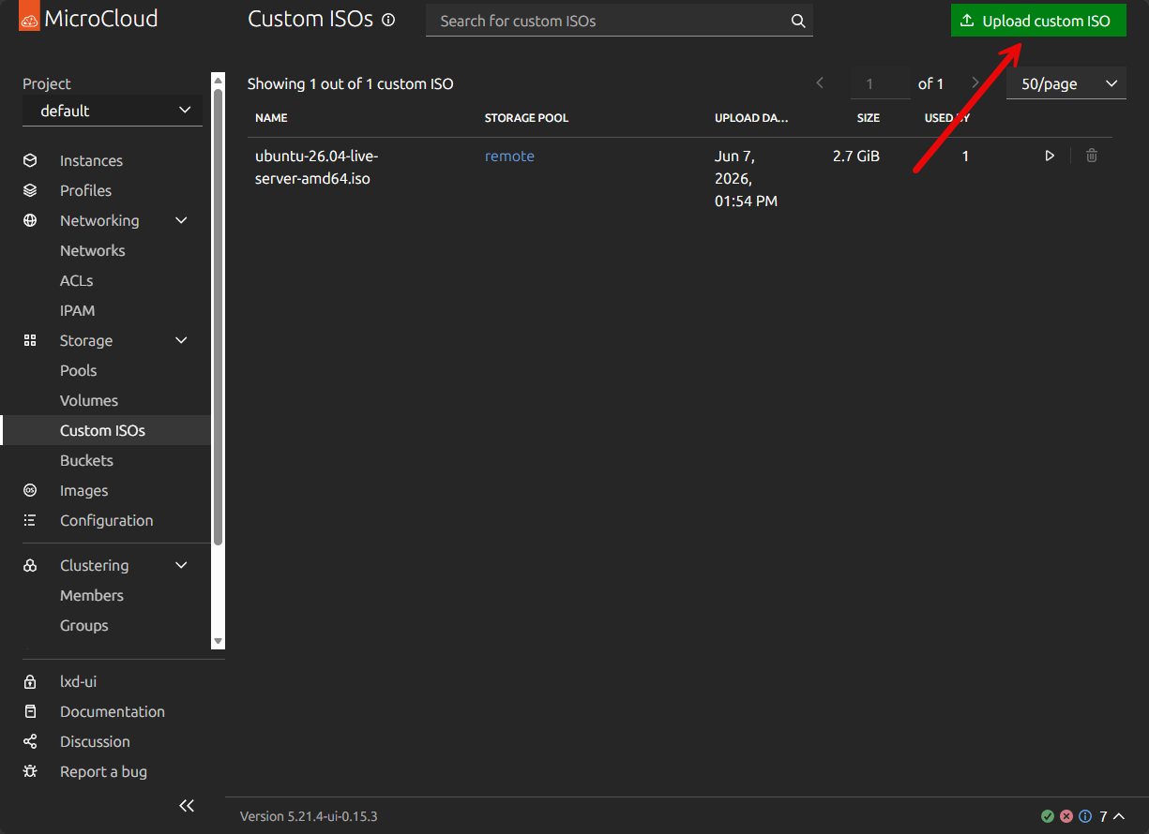Click the Configuration list icon

point(30,520)
